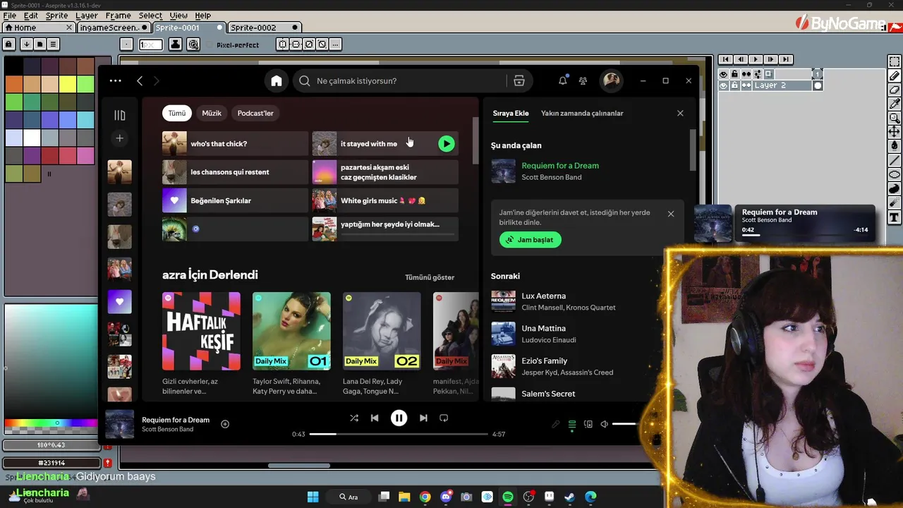The width and height of the screenshot is (903, 508).
Task: Click the Tümünü göster link
Action: click(x=430, y=277)
